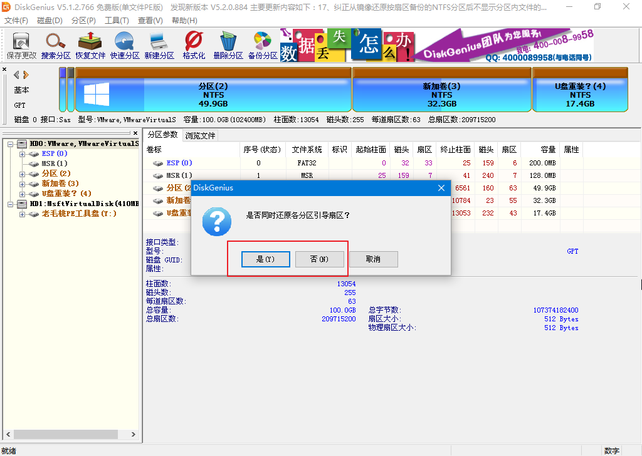Start the 快速分区 quick partition tool
642x456 pixels.
125,46
